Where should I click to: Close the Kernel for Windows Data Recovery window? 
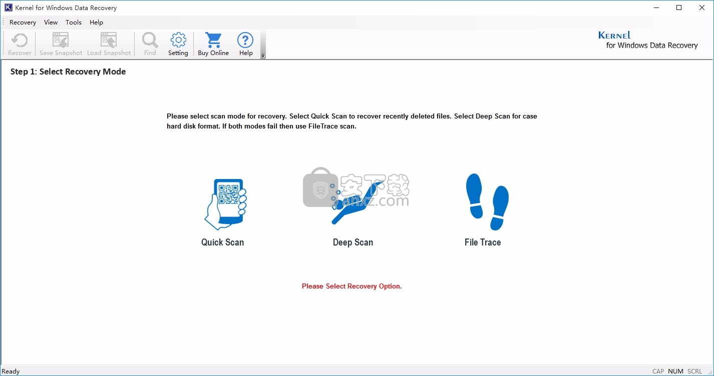pyautogui.click(x=702, y=7)
